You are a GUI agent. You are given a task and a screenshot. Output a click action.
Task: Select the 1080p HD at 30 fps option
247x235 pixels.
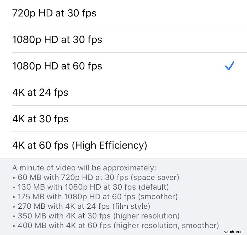point(57,40)
